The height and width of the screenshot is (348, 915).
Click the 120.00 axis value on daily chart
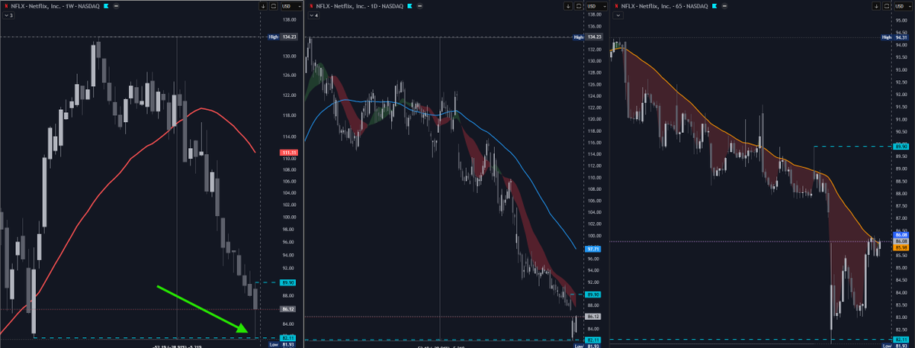[x=596, y=119]
